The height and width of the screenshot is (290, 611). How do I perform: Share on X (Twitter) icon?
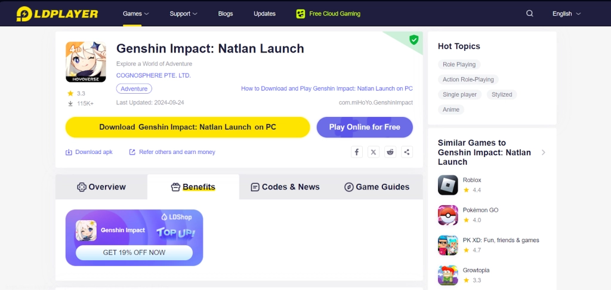pyautogui.click(x=374, y=152)
